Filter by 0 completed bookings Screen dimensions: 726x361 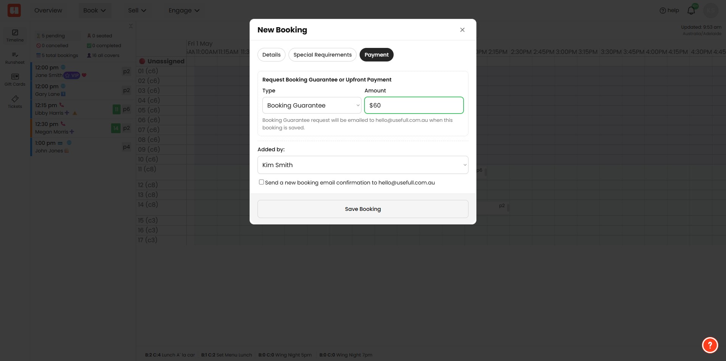(104, 46)
